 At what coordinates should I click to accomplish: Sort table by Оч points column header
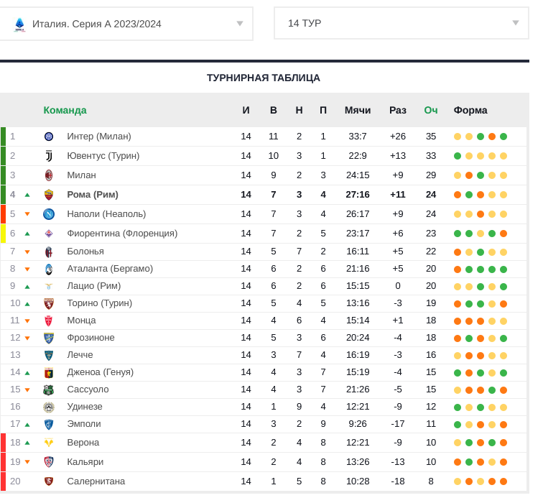pyautogui.click(x=431, y=110)
